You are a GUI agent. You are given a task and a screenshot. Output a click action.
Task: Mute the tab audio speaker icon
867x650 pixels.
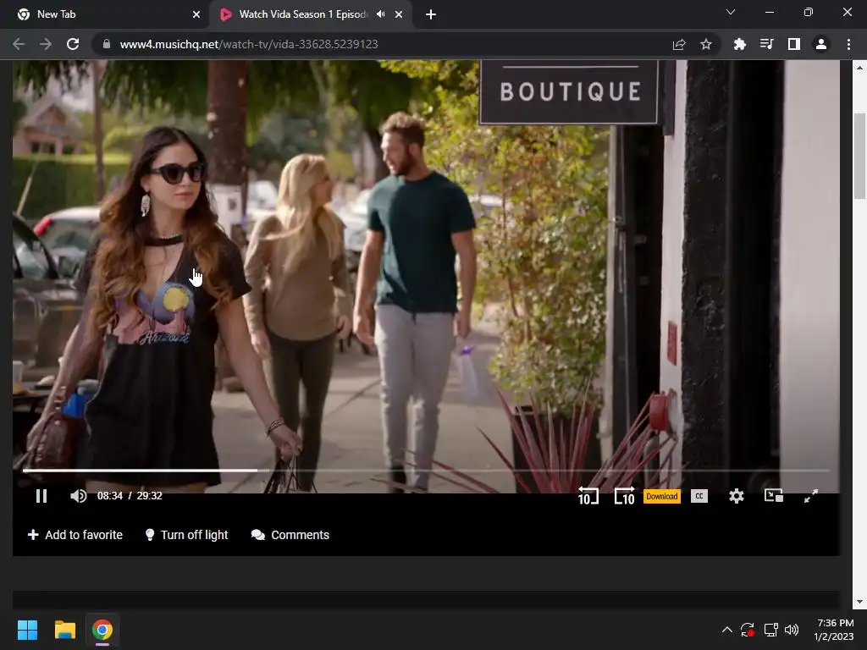pos(380,14)
